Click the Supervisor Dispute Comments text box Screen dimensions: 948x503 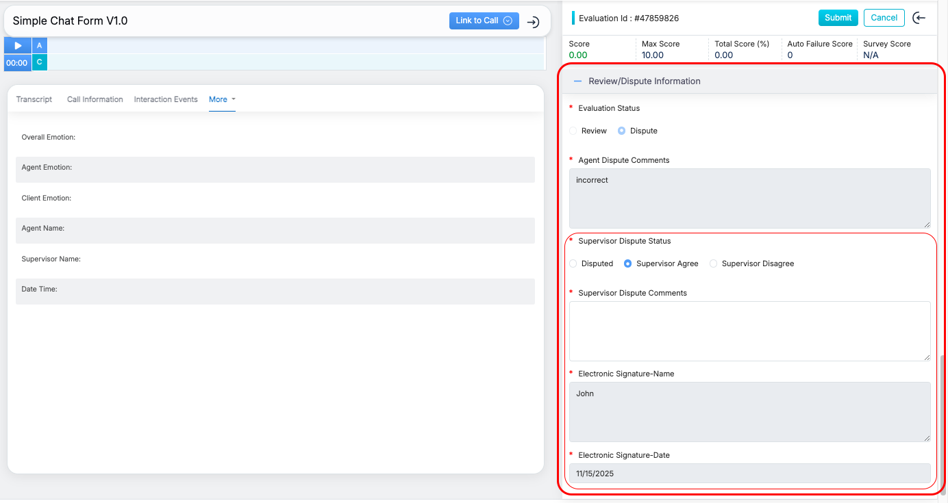tap(749, 331)
